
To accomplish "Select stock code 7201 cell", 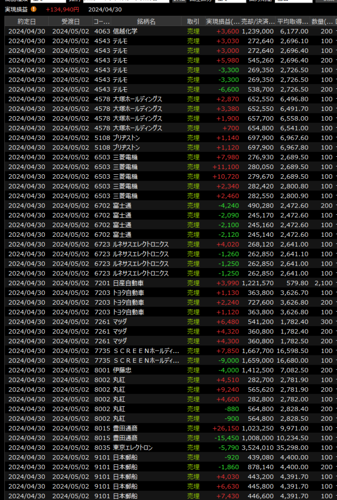I will tap(101, 283).
